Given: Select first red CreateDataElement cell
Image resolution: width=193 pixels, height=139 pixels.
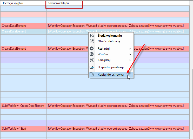Looking at the screenshot, I should [23, 26].
